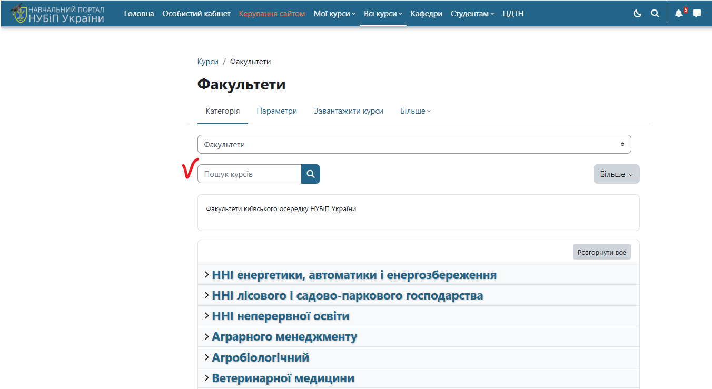
Task: Click the Курси breadcrumb link
Action: pyautogui.click(x=207, y=62)
